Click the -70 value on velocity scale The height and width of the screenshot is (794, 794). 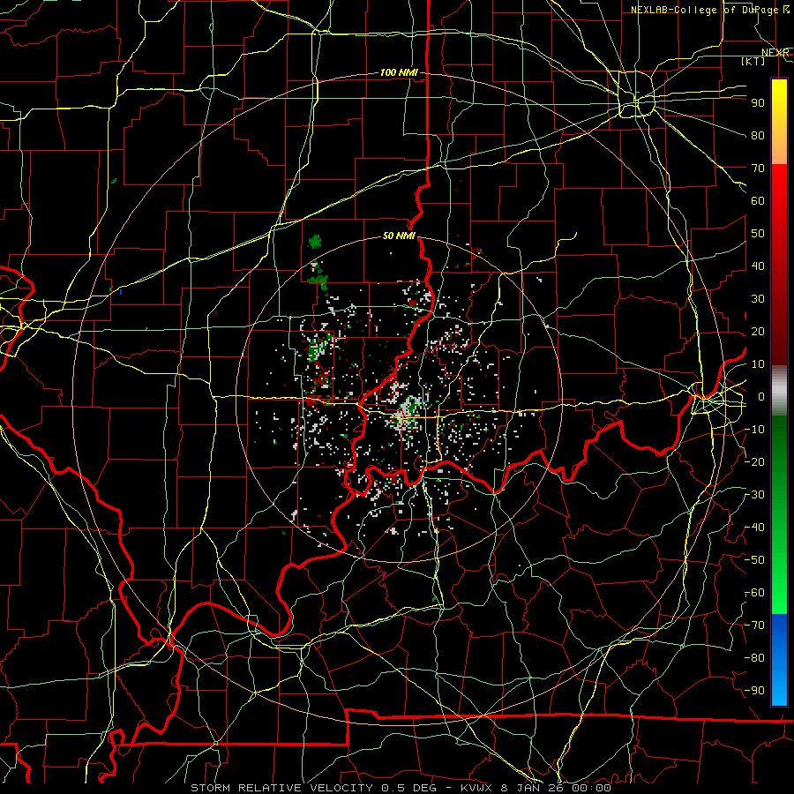point(754,625)
